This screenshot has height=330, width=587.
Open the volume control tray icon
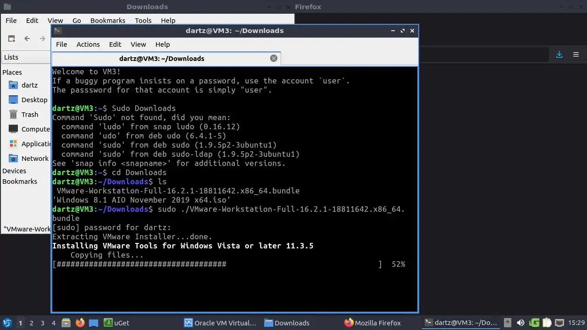coord(521,323)
